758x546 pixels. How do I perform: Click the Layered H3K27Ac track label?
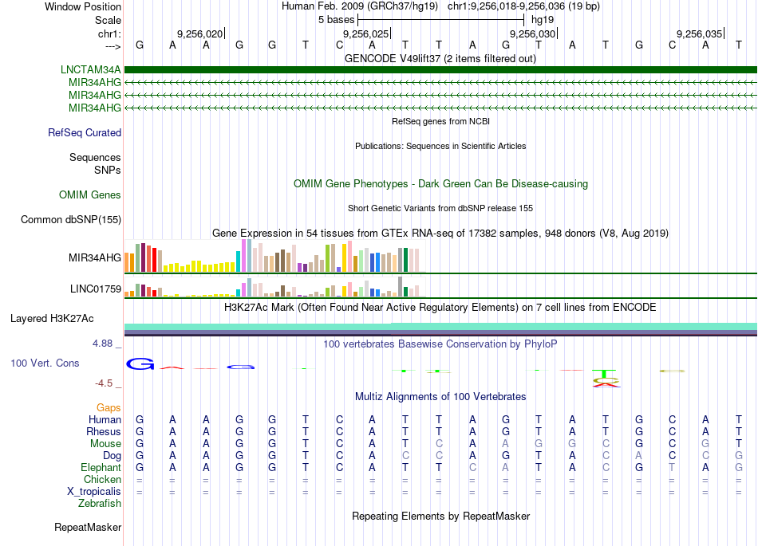[x=52, y=319]
